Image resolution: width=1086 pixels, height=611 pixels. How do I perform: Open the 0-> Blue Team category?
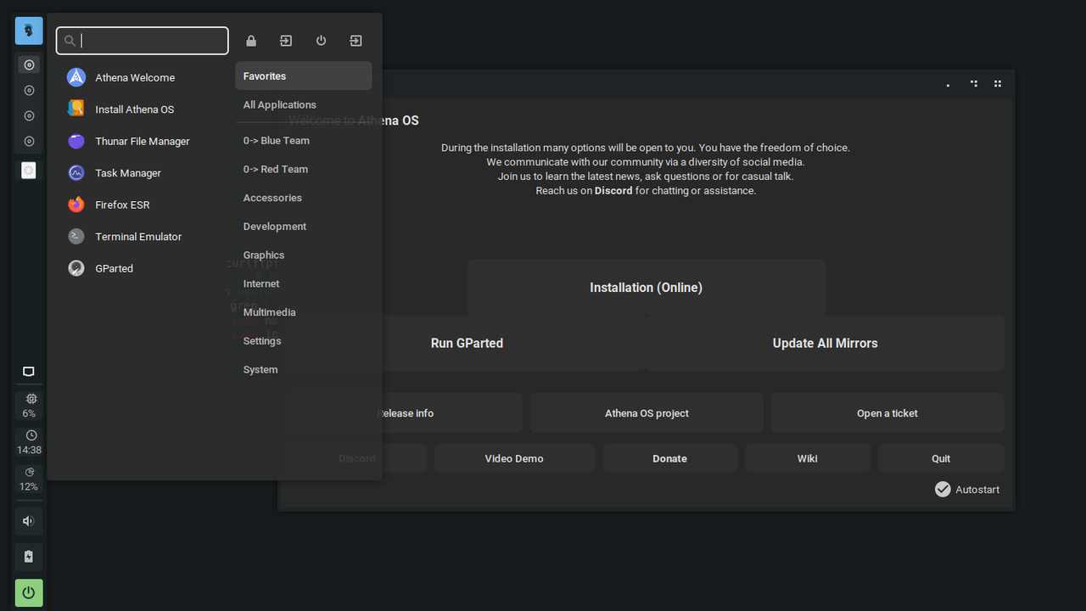(304, 140)
